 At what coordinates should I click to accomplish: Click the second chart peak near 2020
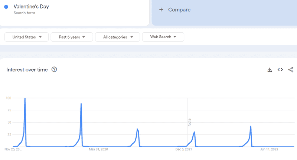click(81, 104)
